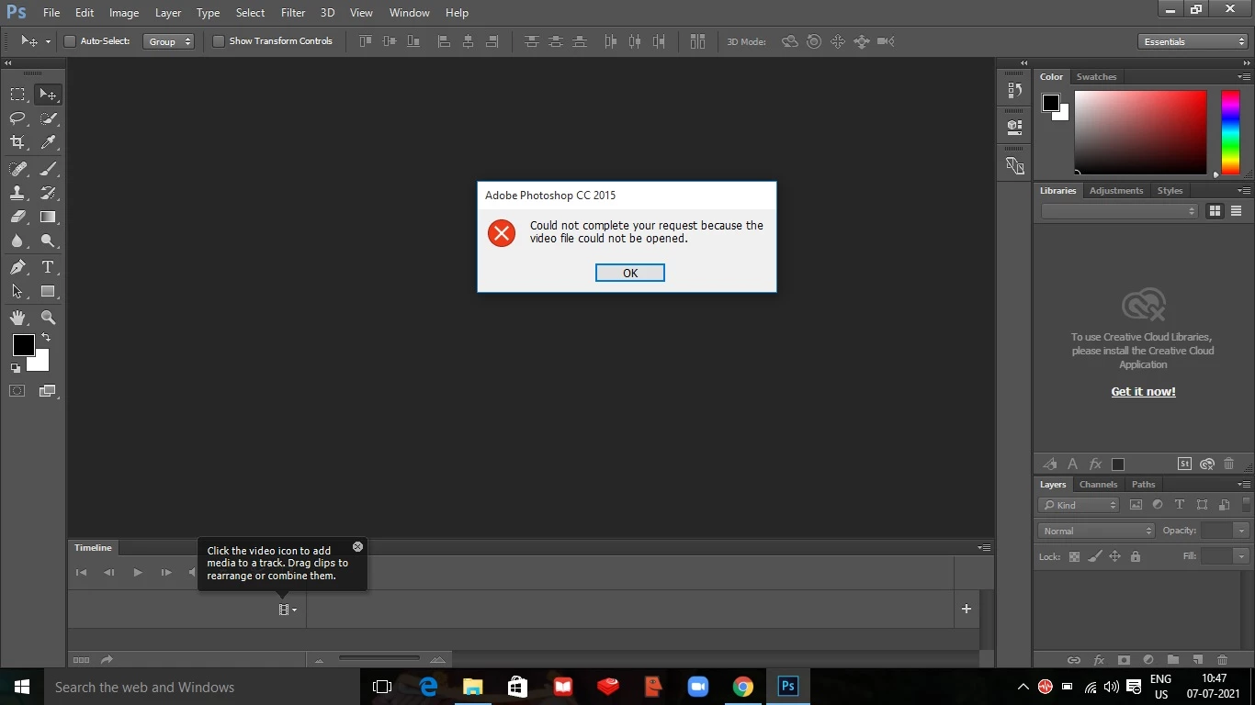Select the Pen tool
This screenshot has width=1255, height=705.
click(17, 267)
